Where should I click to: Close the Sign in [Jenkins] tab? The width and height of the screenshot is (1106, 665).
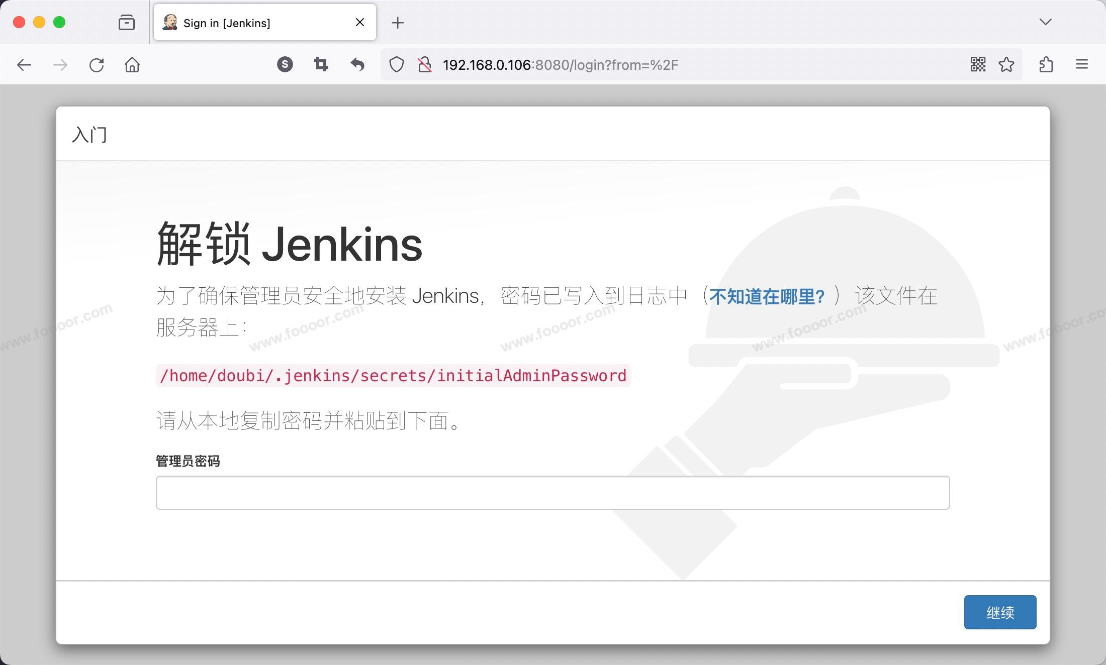(360, 22)
